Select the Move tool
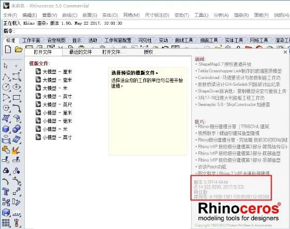 tap(17, 191)
